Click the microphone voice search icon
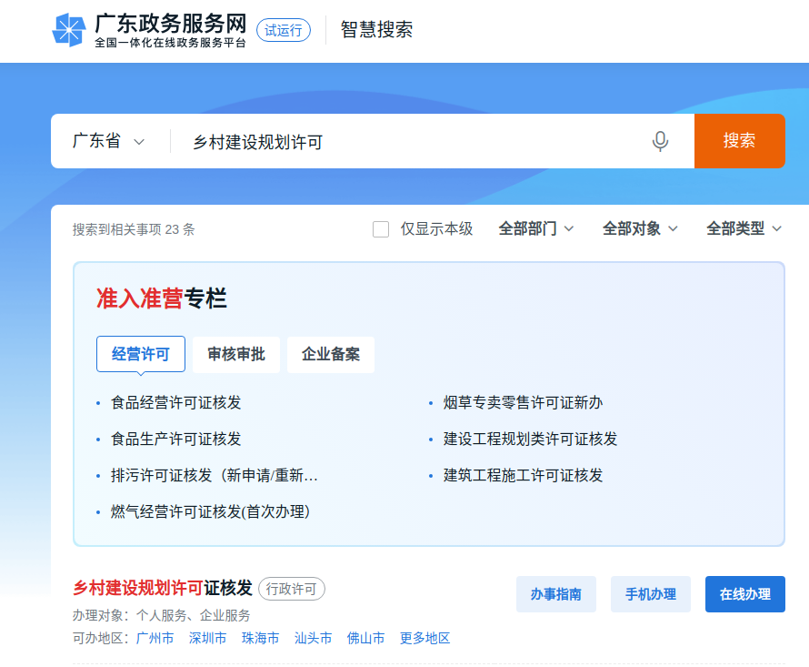This screenshot has width=809, height=667. (x=661, y=141)
